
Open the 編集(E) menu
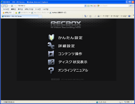tap(13, 9)
